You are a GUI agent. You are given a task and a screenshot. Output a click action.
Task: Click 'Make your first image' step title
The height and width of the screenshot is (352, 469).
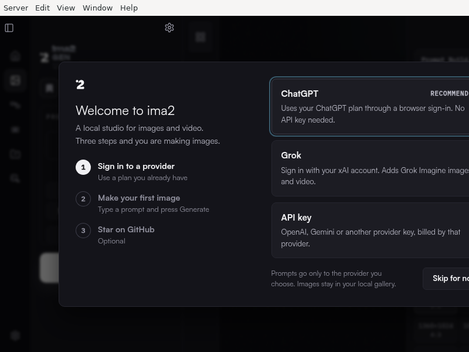(139, 198)
